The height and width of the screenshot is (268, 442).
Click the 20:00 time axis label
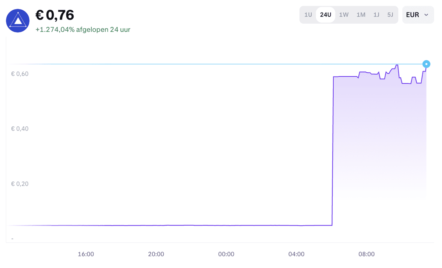156,254
